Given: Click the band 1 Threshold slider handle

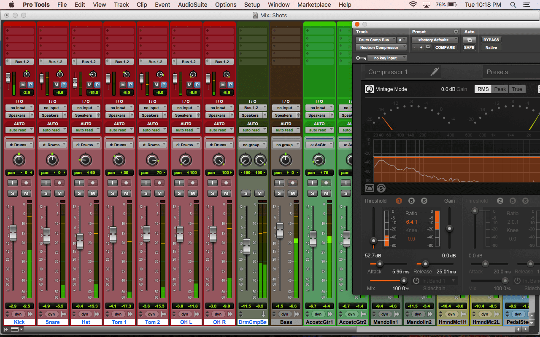Looking at the screenshot, I should pos(373,241).
